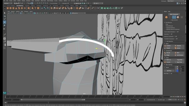Select the arrow Select tool in Tool Box
Screen dimensions: 189x106
[5, 13]
